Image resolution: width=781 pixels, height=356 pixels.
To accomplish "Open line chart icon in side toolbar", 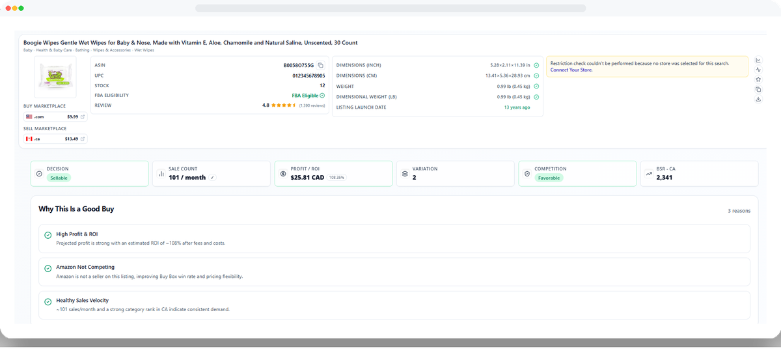I will pyautogui.click(x=758, y=60).
